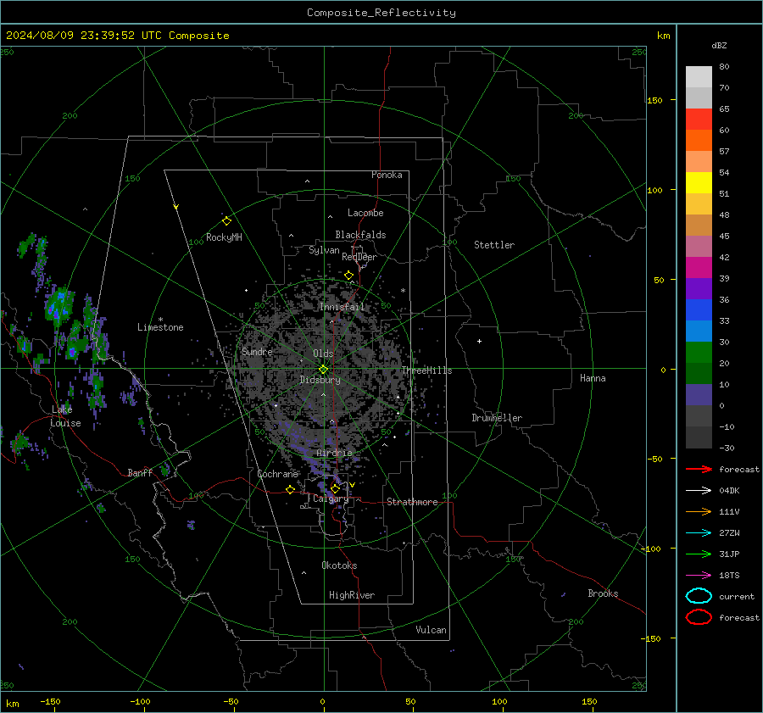763x713 pixels.
Task: Click the Limestone label
Action: (x=160, y=327)
